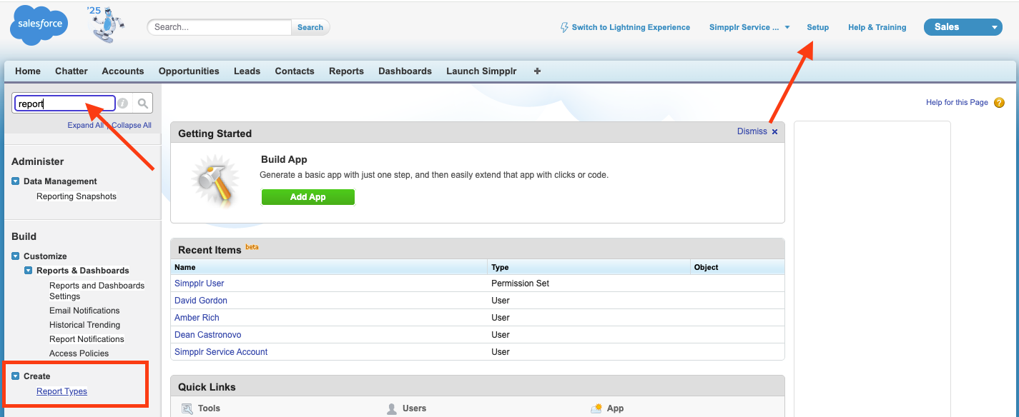Collapse the Customize section
The height and width of the screenshot is (417, 1019).
[16, 256]
